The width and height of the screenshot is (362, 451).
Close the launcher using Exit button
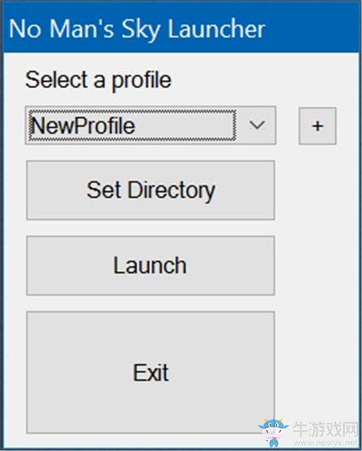click(151, 372)
